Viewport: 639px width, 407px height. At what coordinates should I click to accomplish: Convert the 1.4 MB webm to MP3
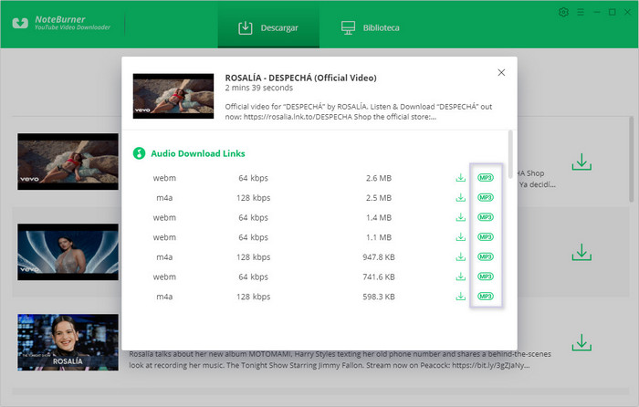[x=486, y=217]
